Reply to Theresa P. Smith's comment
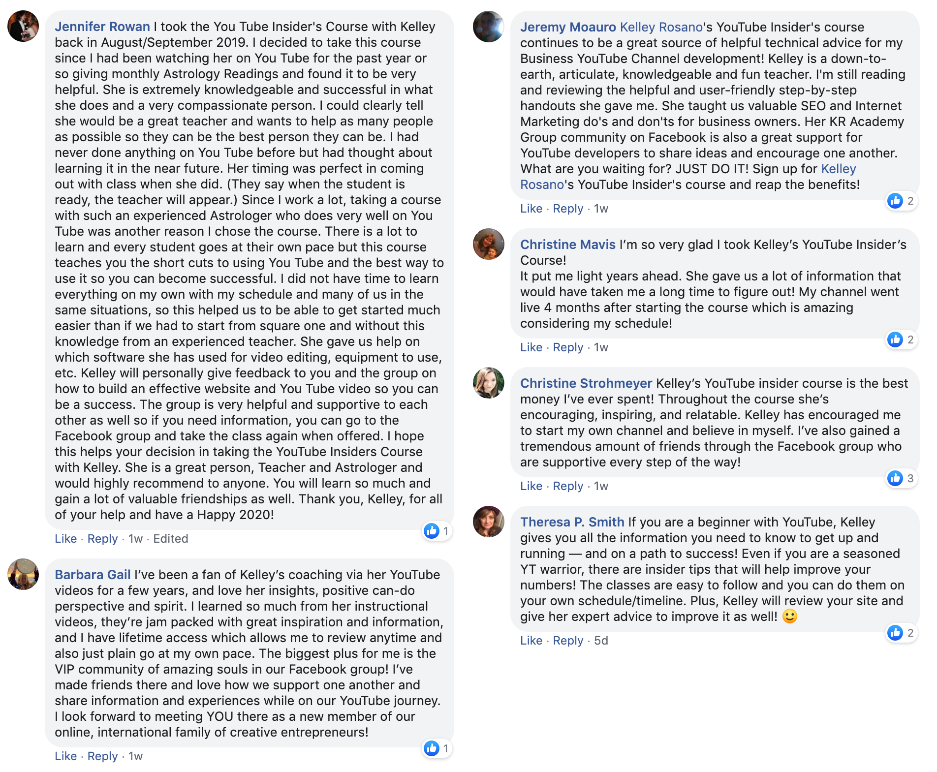Image resolution: width=937 pixels, height=772 pixels. [x=568, y=641]
